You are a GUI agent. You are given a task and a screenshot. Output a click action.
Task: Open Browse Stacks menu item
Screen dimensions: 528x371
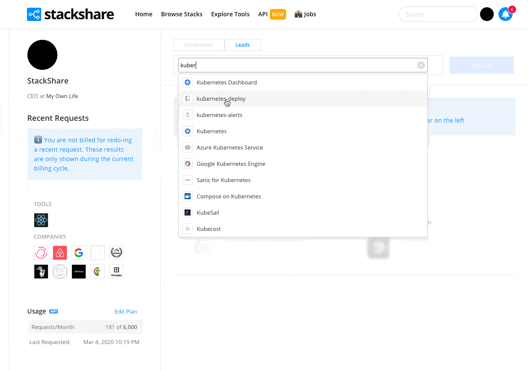182,14
